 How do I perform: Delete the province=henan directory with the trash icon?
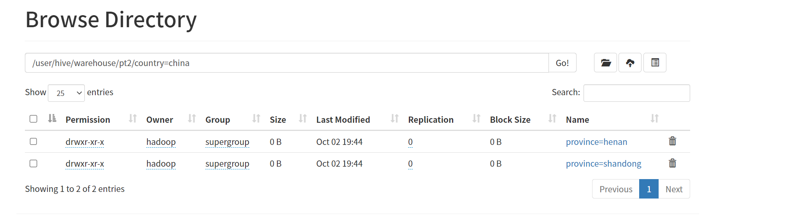pos(672,141)
